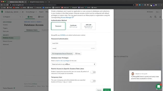163x91 pixels.
Task: Open the Google Fonts bookmark
Action: tap(47, 8)
